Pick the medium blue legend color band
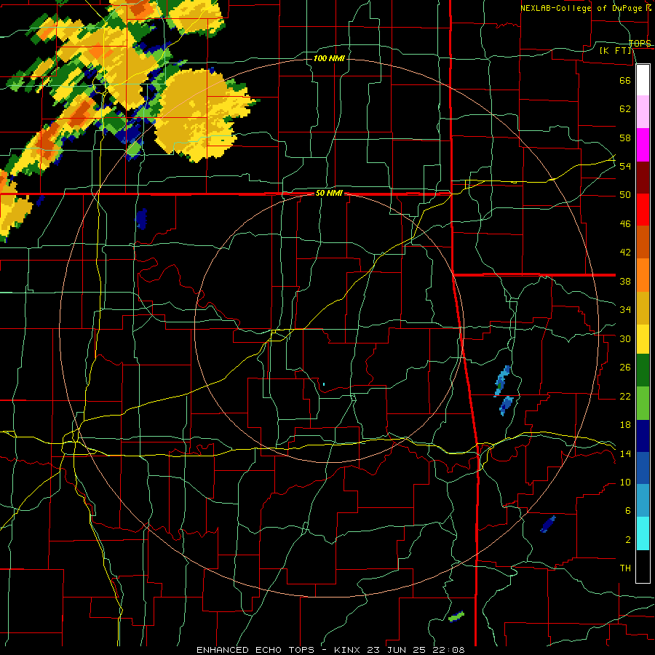Image resolution: width=655 pixels, height=655 pixels. (x=643, y=468)
